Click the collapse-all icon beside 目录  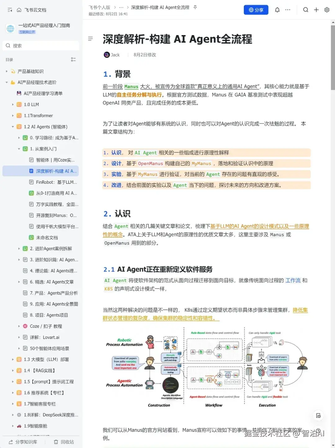[x=74, y=60]
